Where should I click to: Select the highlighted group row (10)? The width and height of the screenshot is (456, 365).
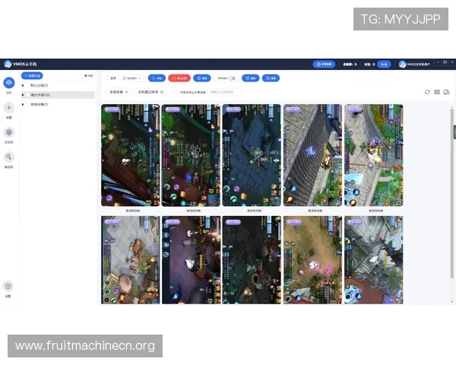coord(58,95)
